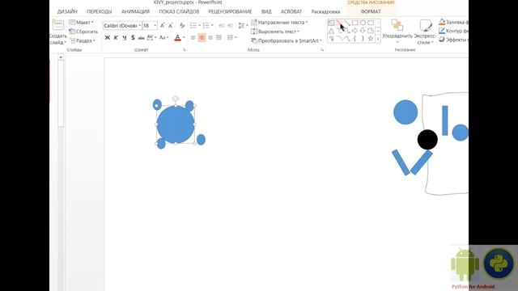Open font size 18 dropdown
The height and width of the screenshot is (291, 518).
155,25
